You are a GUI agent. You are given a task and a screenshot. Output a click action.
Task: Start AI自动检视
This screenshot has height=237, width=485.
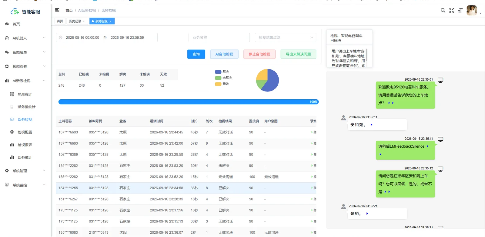(x=224, y=54)
